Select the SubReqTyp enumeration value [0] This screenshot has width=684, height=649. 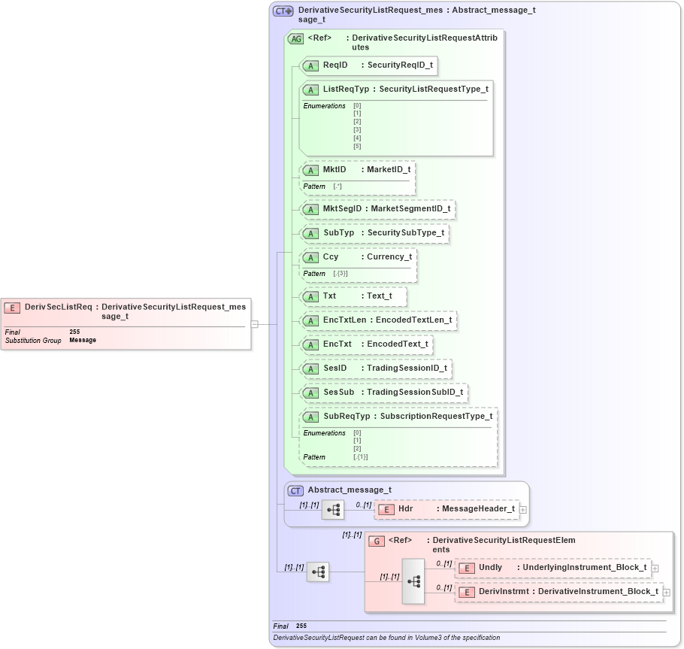[356, 433]
